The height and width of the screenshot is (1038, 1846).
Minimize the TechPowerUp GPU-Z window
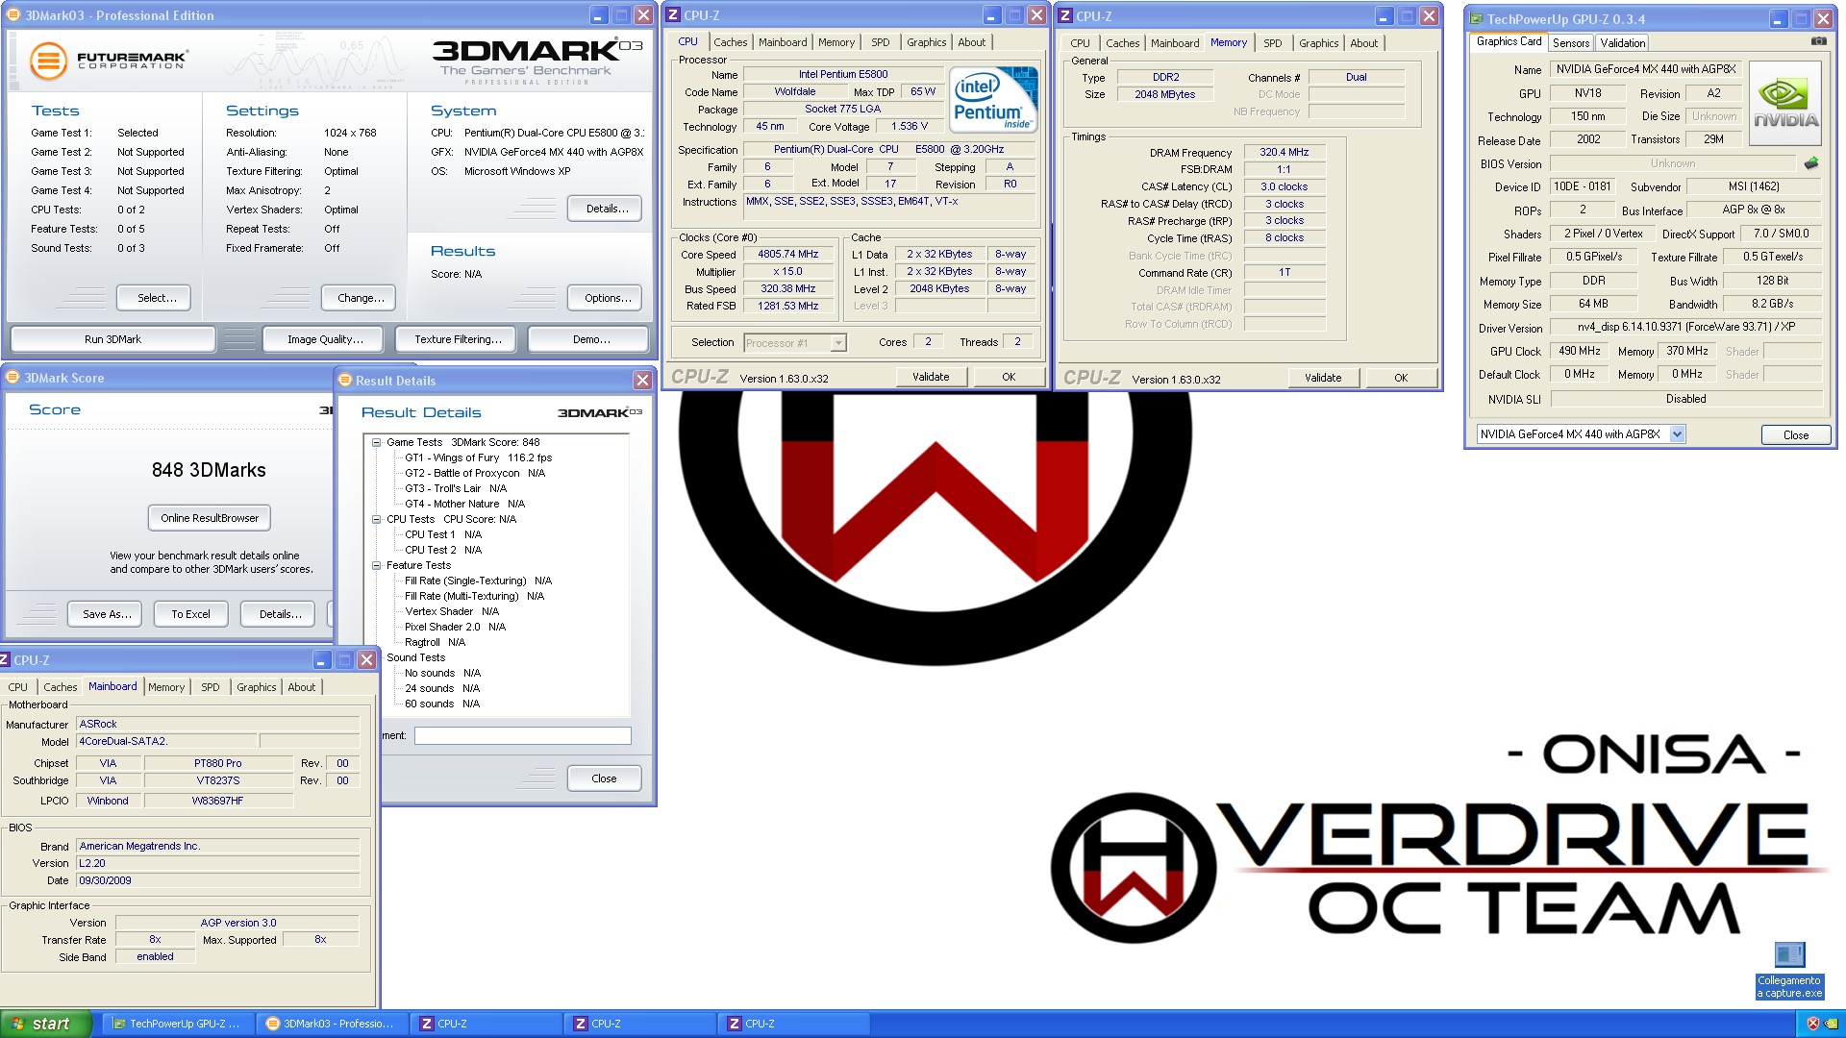[1779, 19]
